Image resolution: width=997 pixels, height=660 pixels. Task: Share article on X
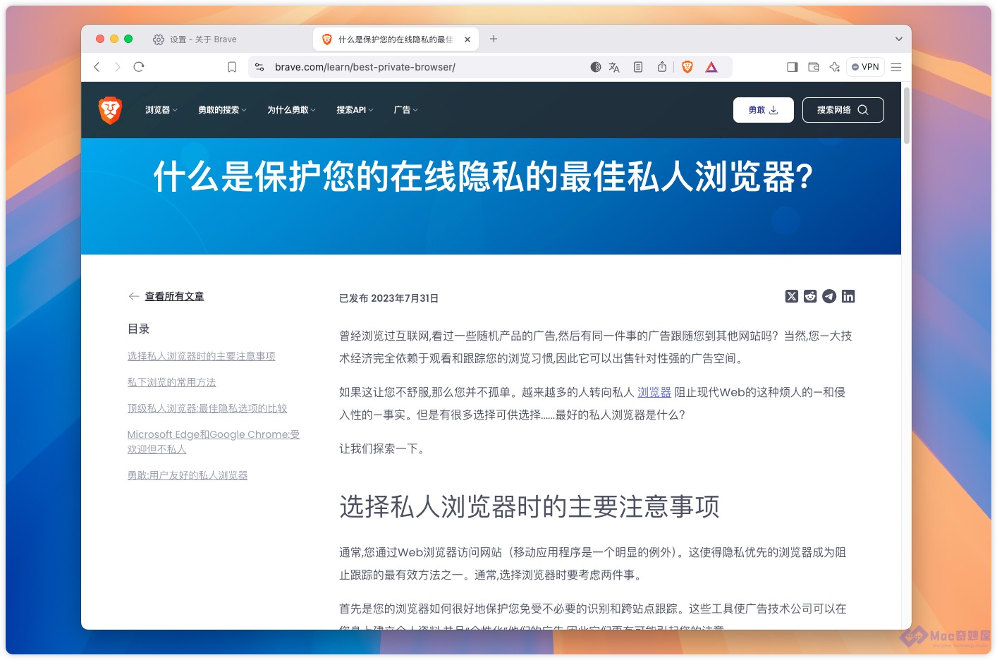click(792, 296)
